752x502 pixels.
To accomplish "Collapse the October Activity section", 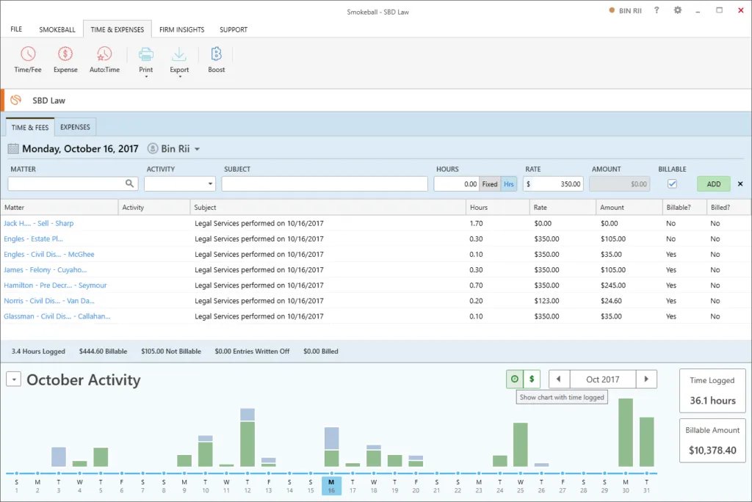I will 12,379.
